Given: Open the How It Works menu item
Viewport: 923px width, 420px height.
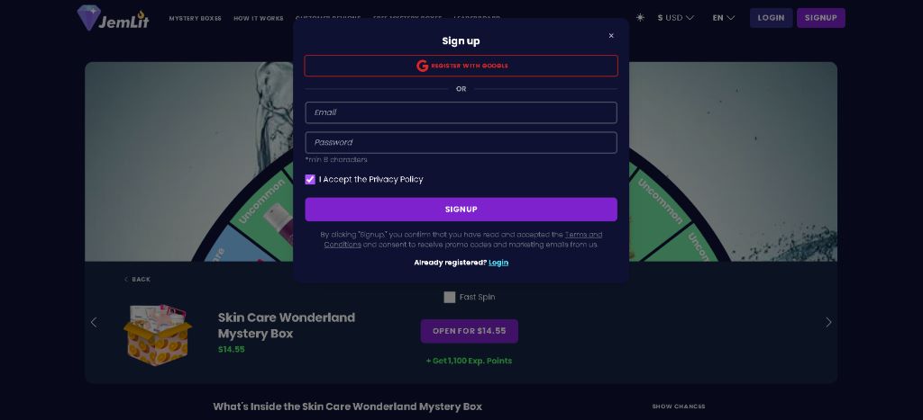Looking at the screenshot, I should click(258, 18).
